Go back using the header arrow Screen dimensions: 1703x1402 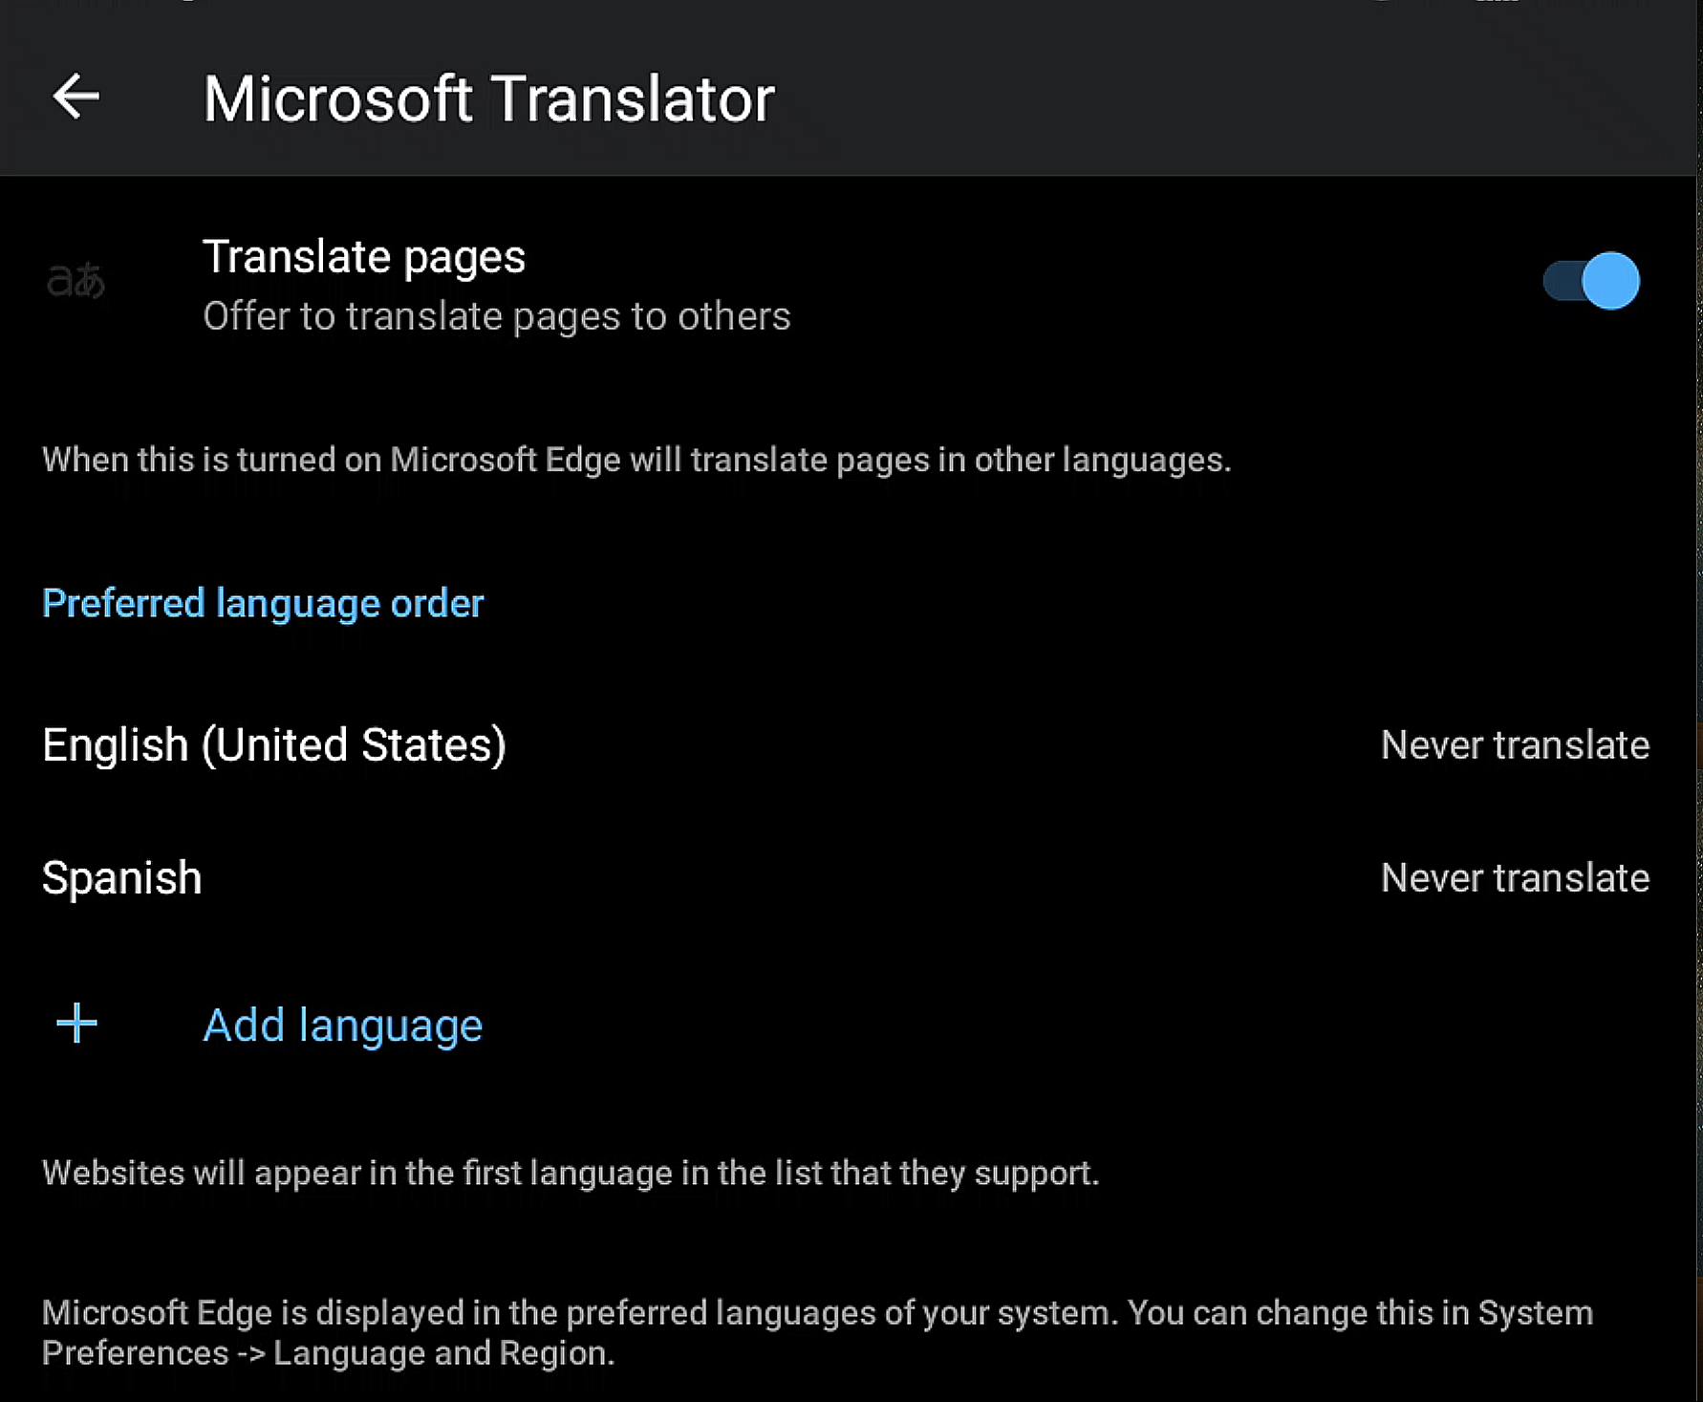point(76,97)
